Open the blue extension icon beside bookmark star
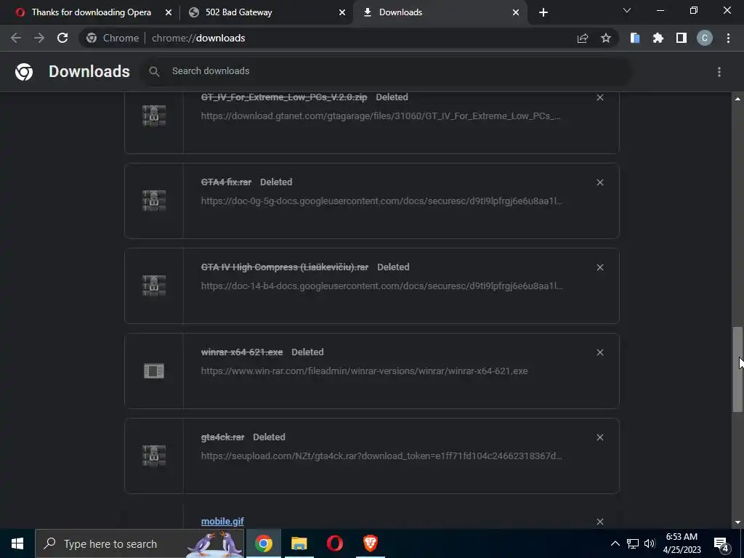Screen dimensions: 744x558 (x=635, y=38)
